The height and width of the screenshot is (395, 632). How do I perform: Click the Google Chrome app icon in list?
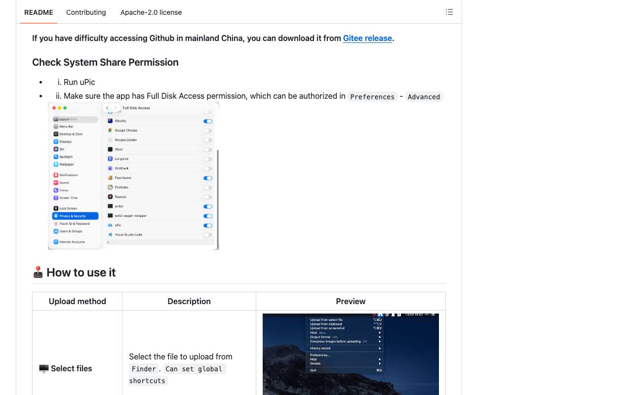pos(110,130)
